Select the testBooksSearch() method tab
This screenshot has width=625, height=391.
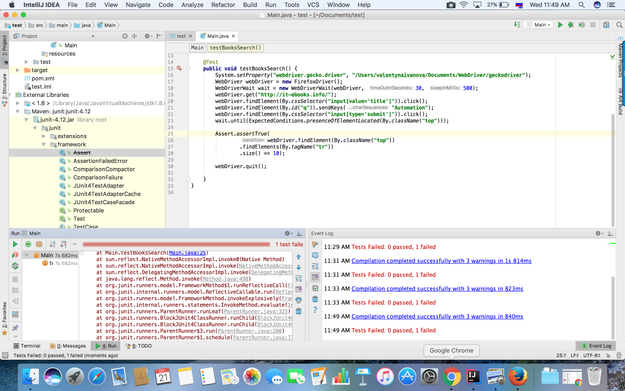coord(235,47)
